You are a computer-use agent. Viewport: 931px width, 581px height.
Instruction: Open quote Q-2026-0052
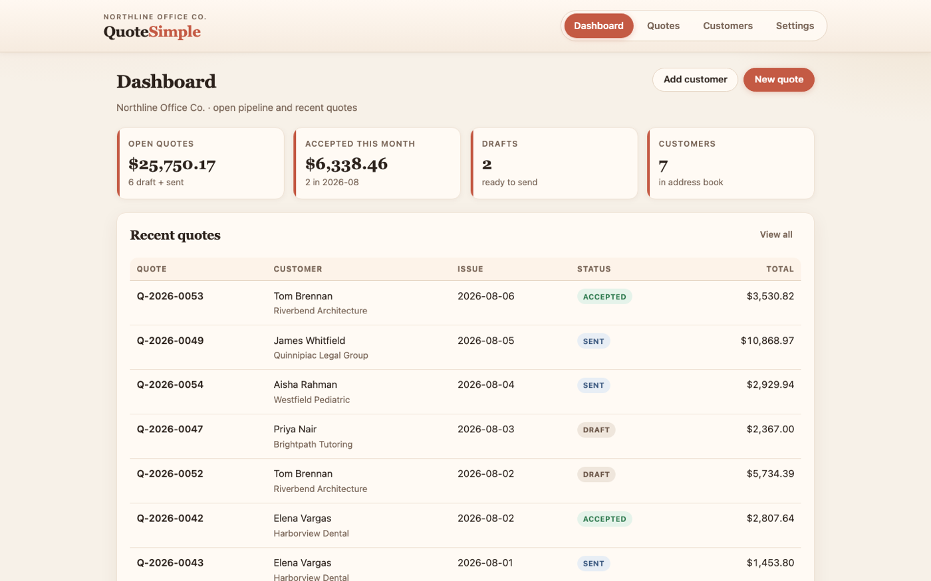pos(170,473)
